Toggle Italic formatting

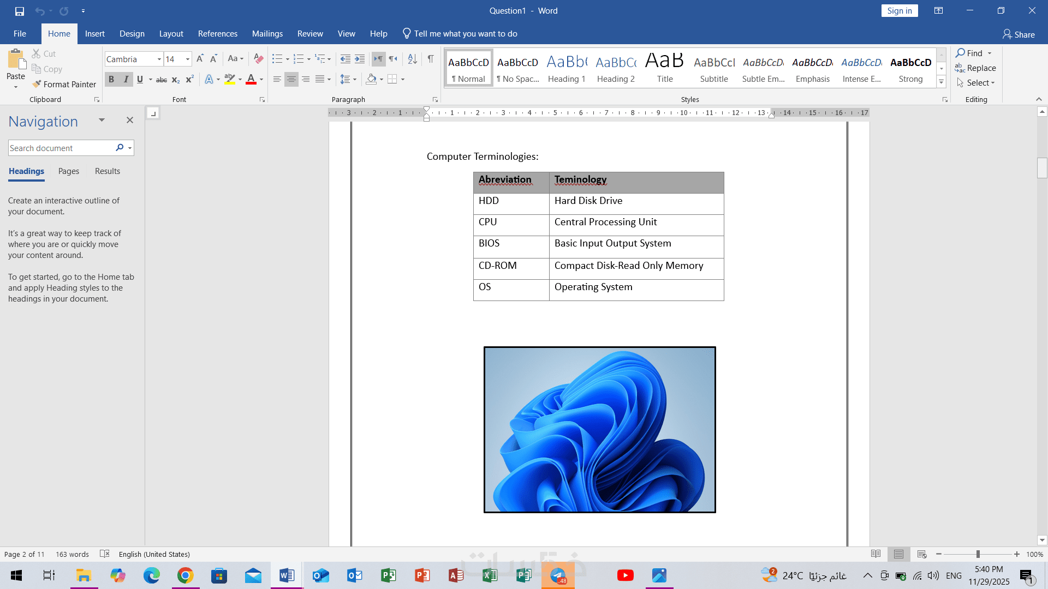pos(126,80)
